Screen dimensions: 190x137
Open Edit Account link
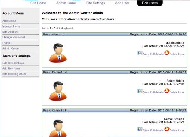click(10, 32)
